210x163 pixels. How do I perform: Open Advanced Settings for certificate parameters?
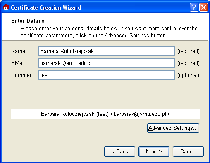173,128
